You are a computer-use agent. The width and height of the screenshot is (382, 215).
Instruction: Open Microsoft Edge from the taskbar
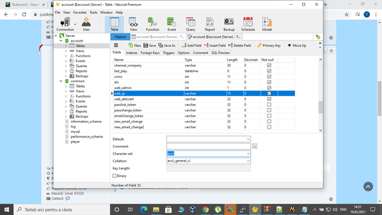[x=144, y=210]
